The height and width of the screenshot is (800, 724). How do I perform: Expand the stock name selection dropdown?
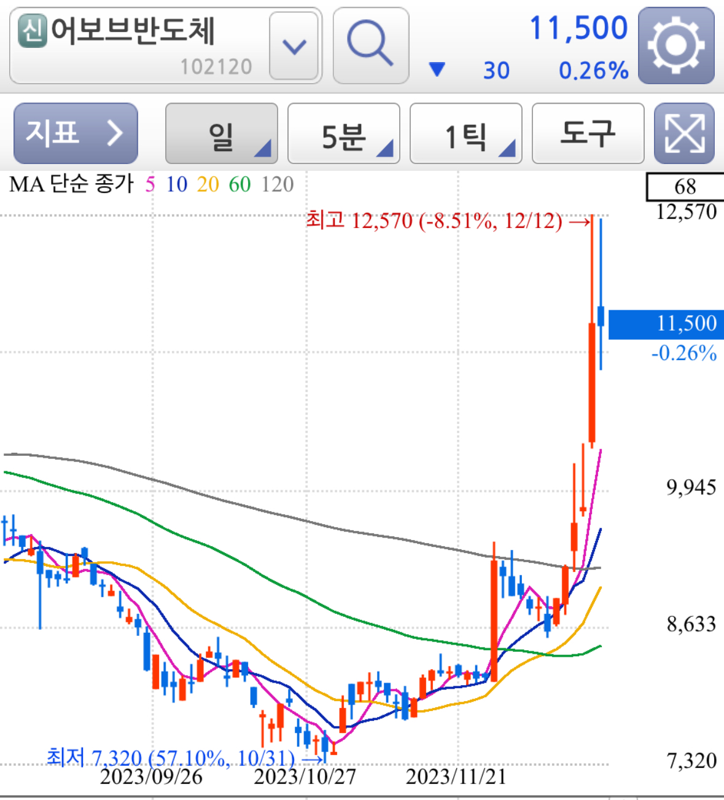pyautogui.click(x=294, y=46)
